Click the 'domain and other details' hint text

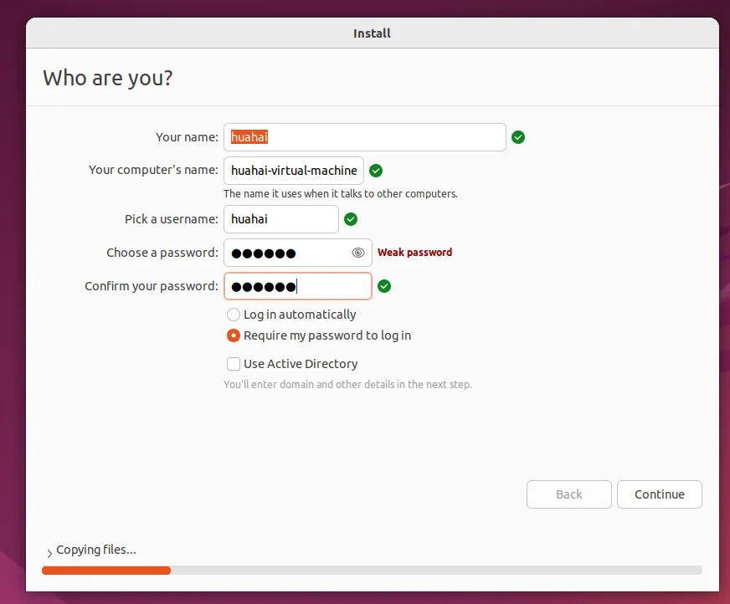(347, 384)
